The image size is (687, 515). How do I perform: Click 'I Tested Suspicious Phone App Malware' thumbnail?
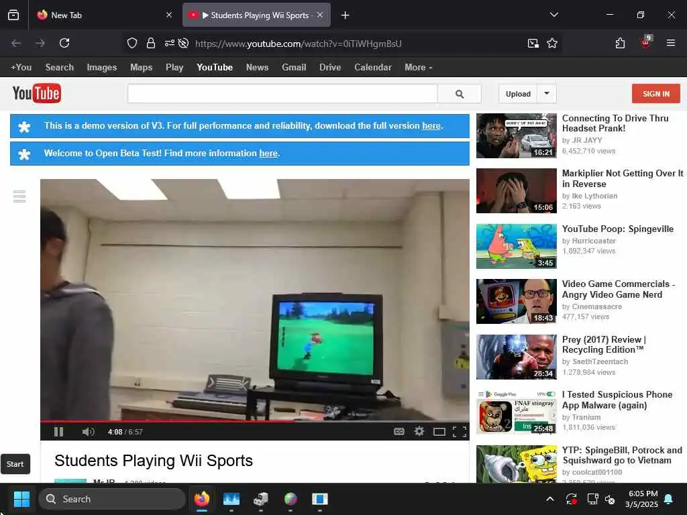coord(516,412)
